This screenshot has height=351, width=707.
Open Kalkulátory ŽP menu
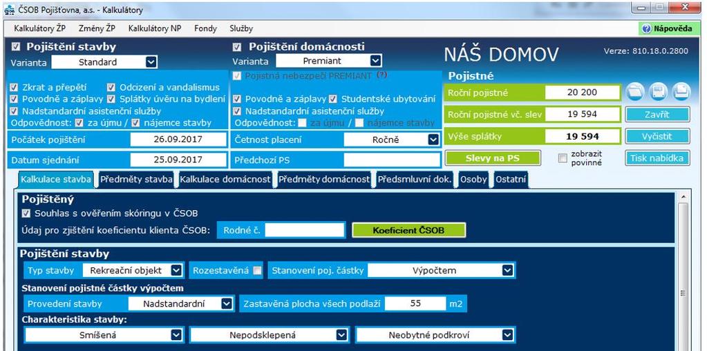pos(40,29)
